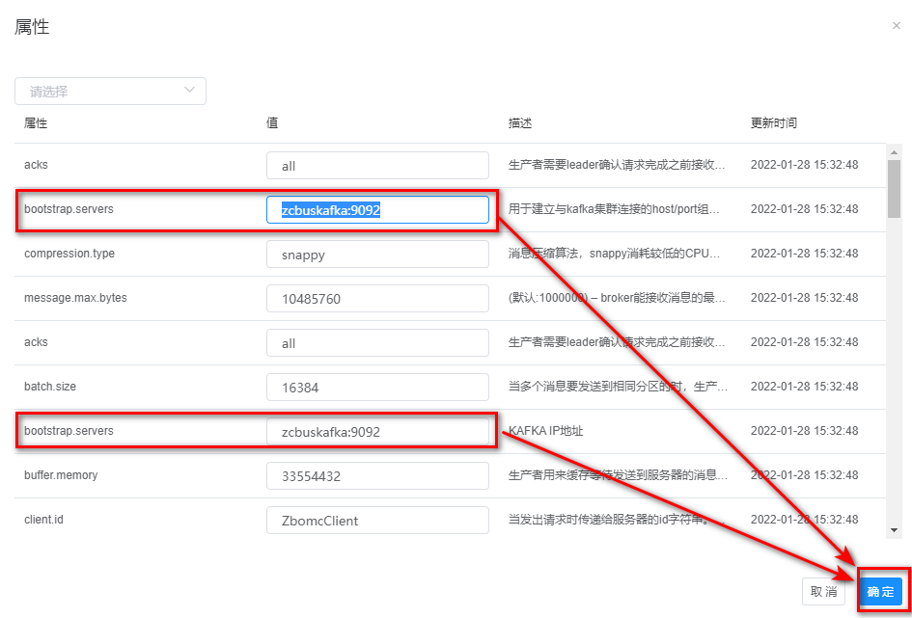Click the batch.size field showing 16384
Image resolution: width=912 pixels, height=618 pixels.
click(x=377, y=388)
